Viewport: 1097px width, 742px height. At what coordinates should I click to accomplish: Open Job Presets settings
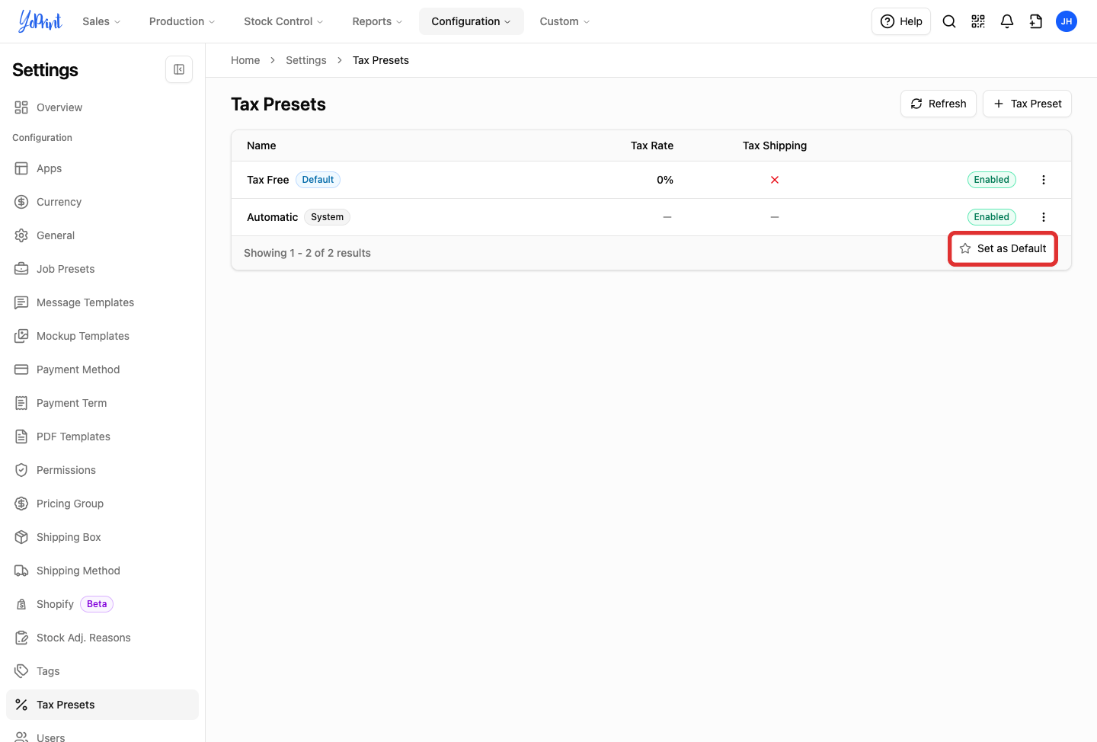(x=102, y=269)
